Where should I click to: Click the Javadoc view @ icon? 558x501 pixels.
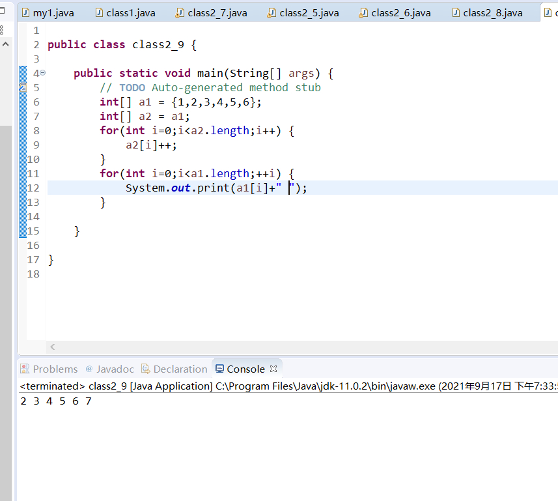pos(89,369)
